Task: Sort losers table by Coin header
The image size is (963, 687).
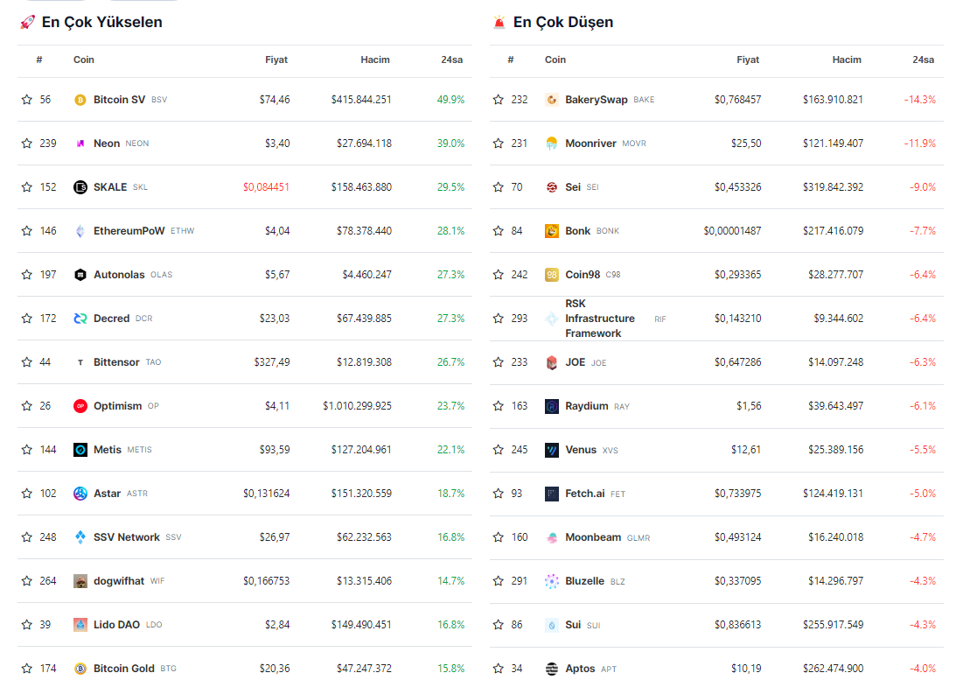Action: (x=555, y=60)
